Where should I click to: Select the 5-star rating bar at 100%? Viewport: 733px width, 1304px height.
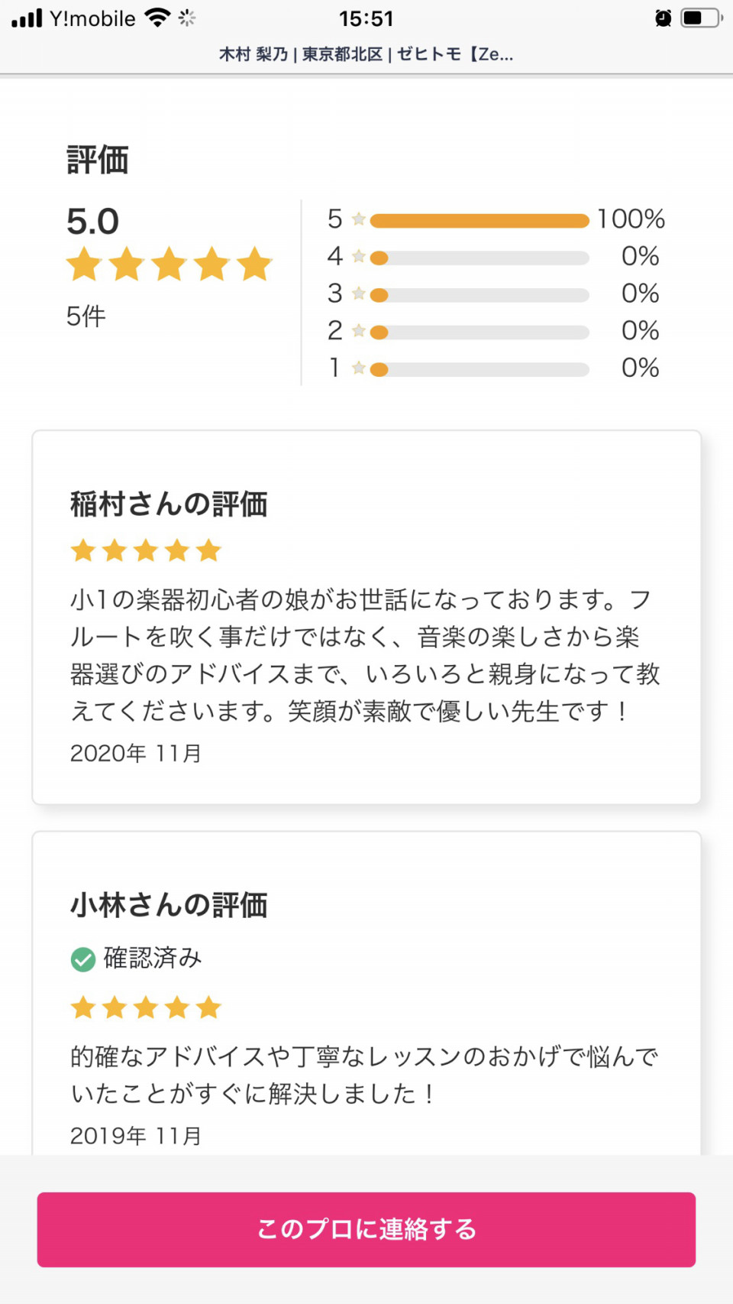(480, 221)
